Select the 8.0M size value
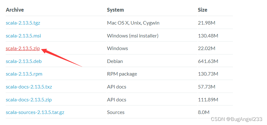Screen dimensions: 267x125 pyautogui.click(x=204, y=112)
